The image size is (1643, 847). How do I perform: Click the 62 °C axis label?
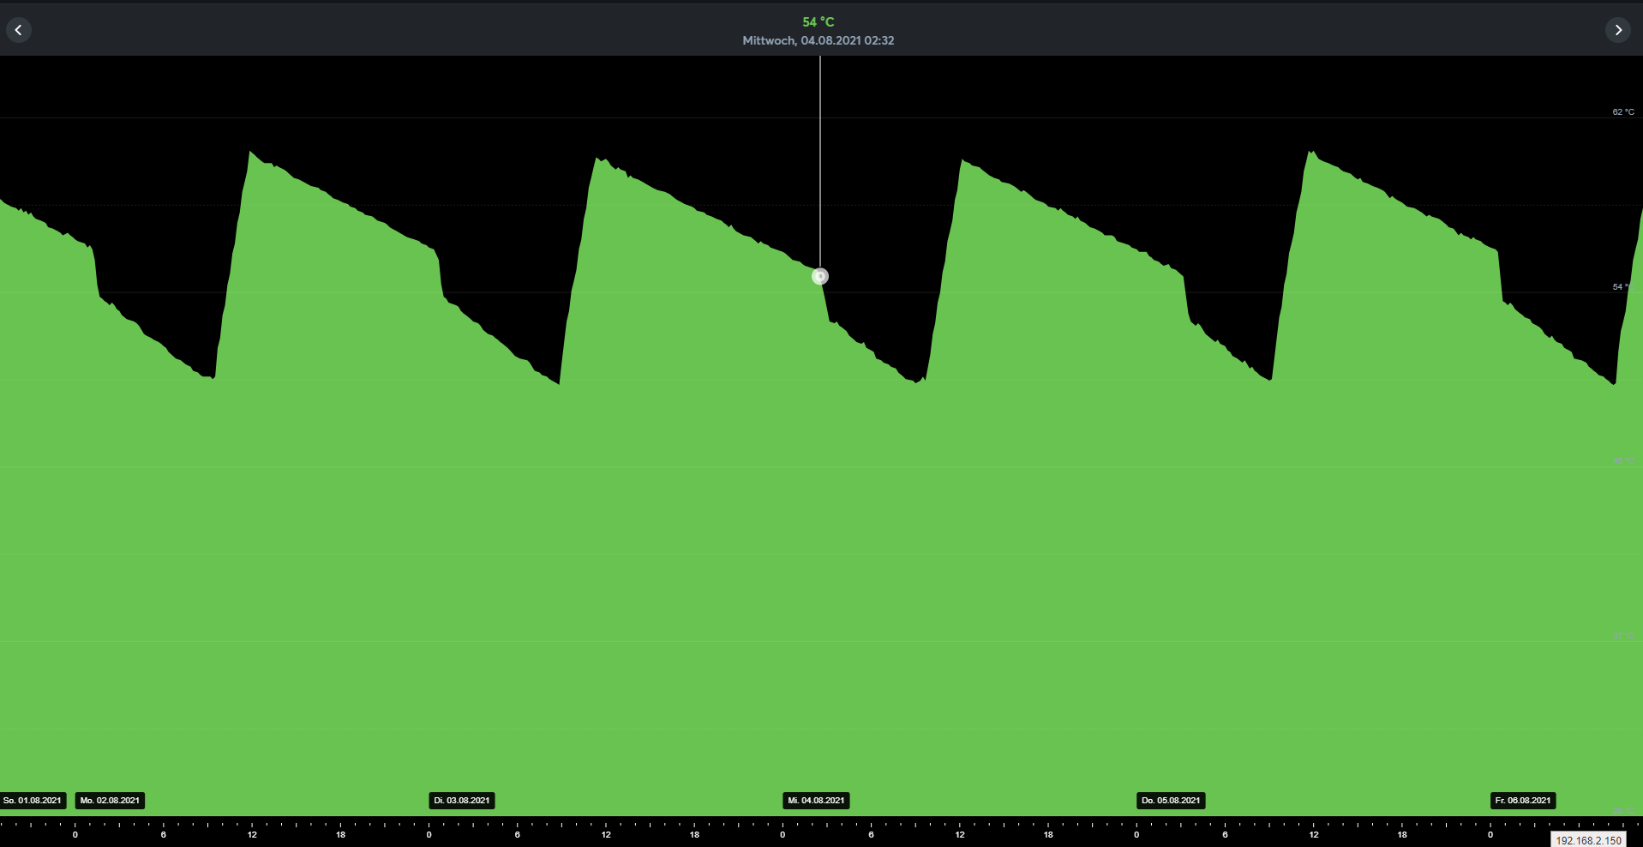(1623, 112)
